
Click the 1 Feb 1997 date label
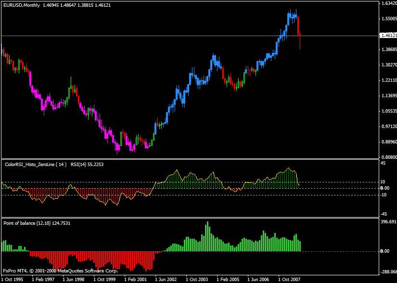44,279
